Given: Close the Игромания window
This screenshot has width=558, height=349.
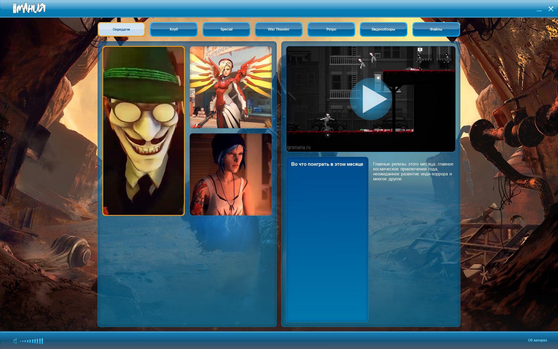Looking at the screenshot, I should coord(551,9).
